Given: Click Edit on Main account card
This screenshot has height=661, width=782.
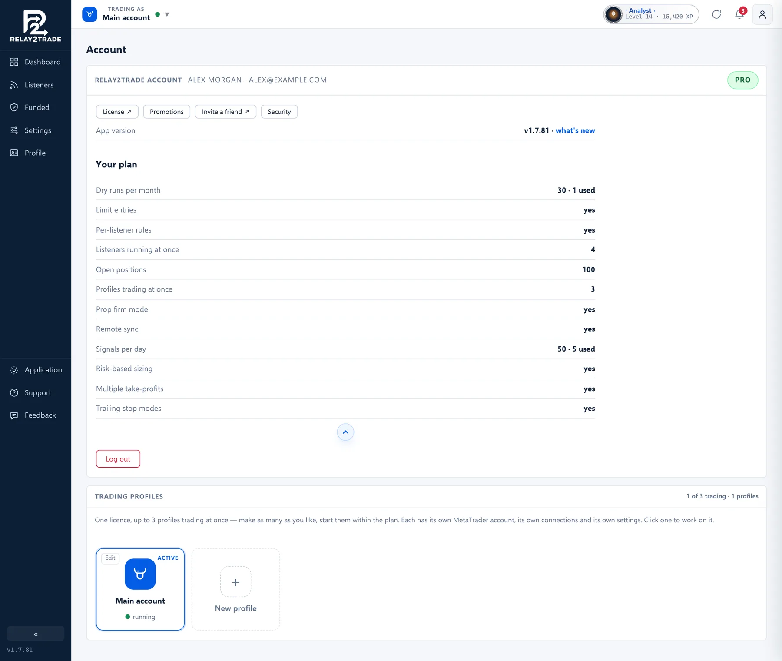Looking at the screenshot, I should [110, 558].
